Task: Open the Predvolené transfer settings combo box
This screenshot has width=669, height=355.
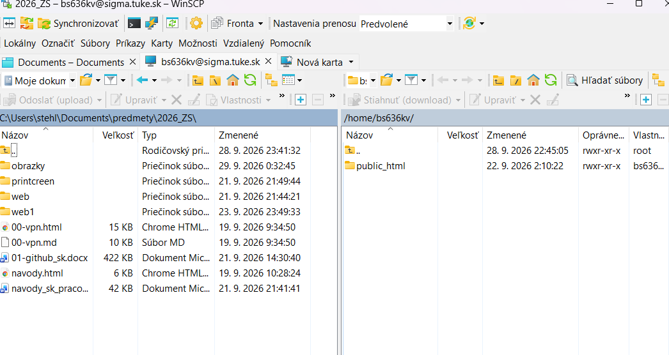Action: [x=405, y=24]
